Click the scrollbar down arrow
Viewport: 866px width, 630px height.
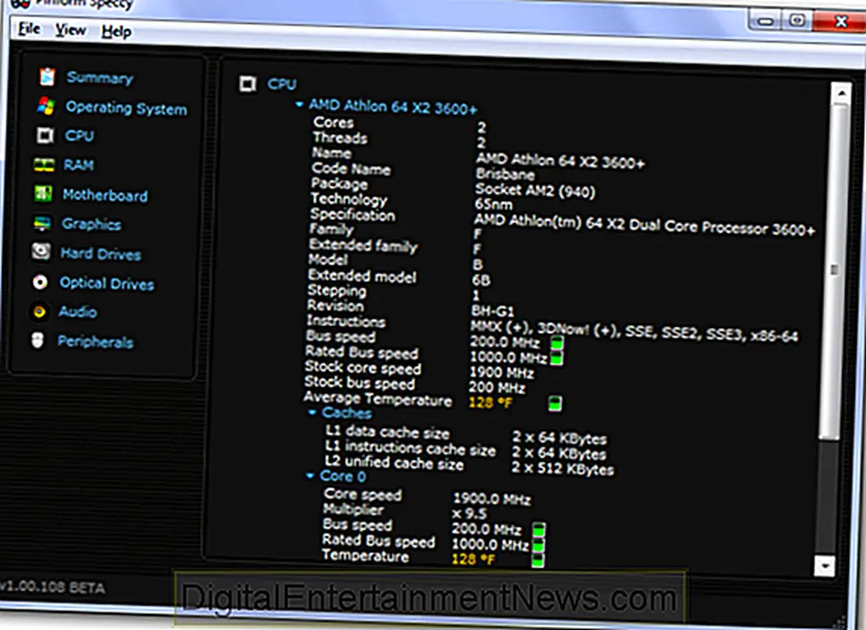[825, 566]
